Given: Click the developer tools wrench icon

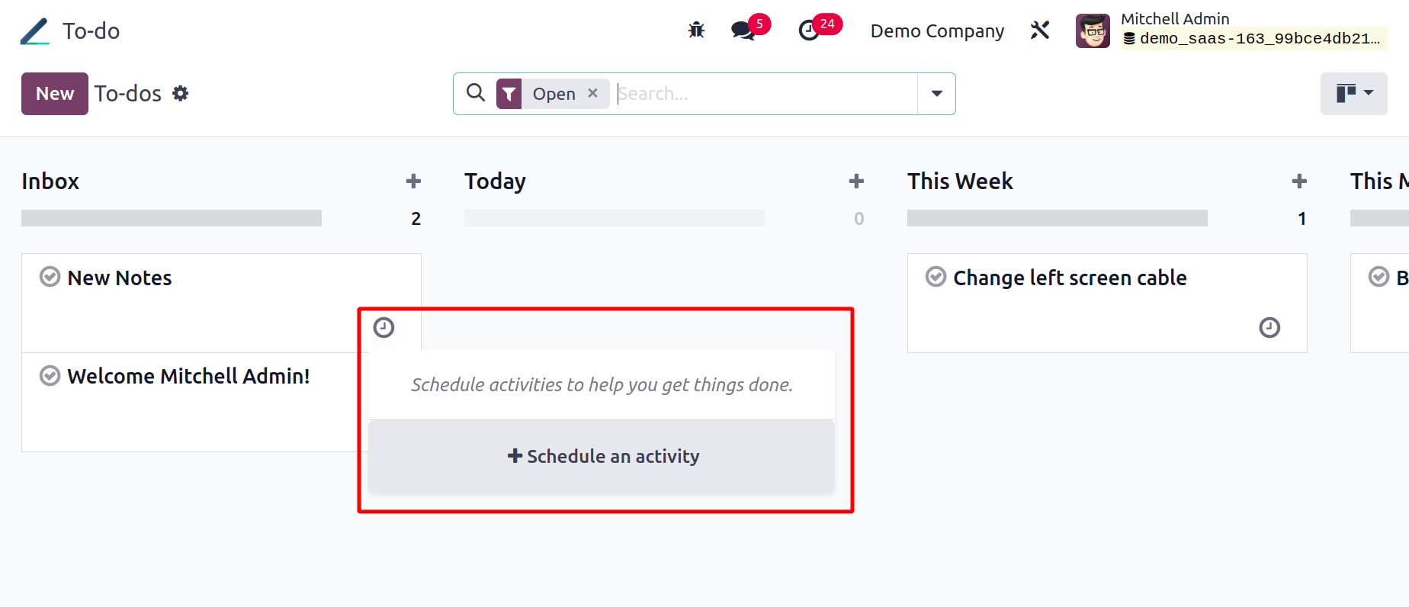Looking at the screenshot, I should 1040,31.
